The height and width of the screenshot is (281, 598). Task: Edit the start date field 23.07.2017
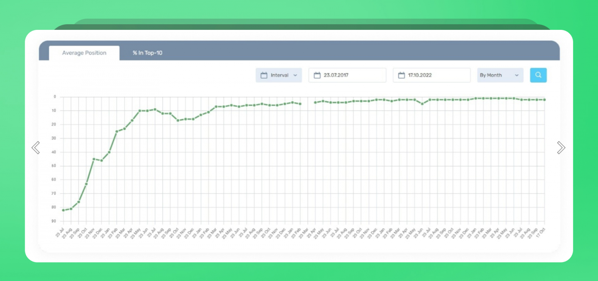click(x=347, y=75)
